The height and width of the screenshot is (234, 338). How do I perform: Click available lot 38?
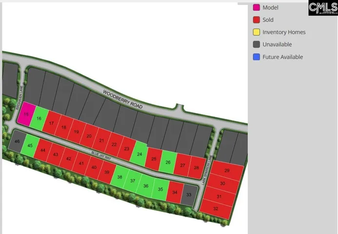[x=119, y=177]
